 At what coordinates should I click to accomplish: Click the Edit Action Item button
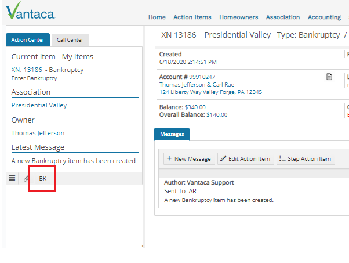(245, 158)
